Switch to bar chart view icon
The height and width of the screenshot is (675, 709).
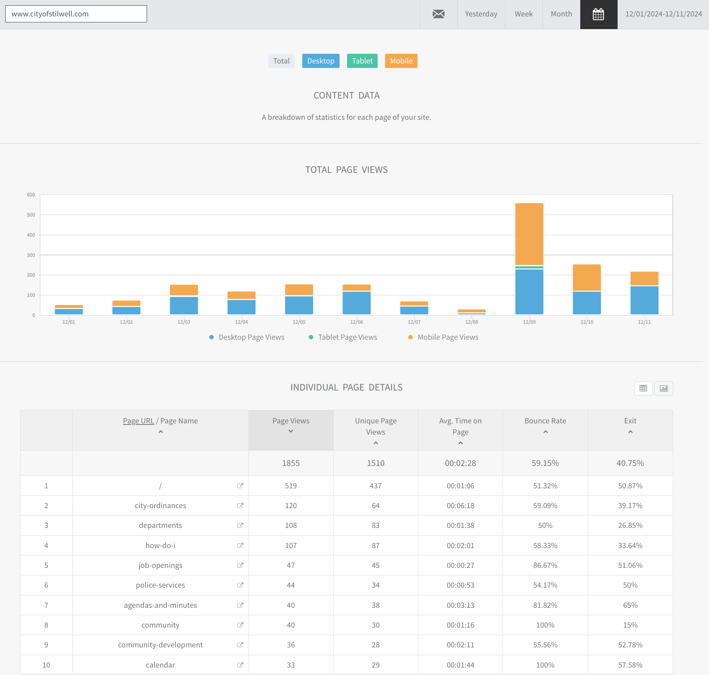(663, 388)
